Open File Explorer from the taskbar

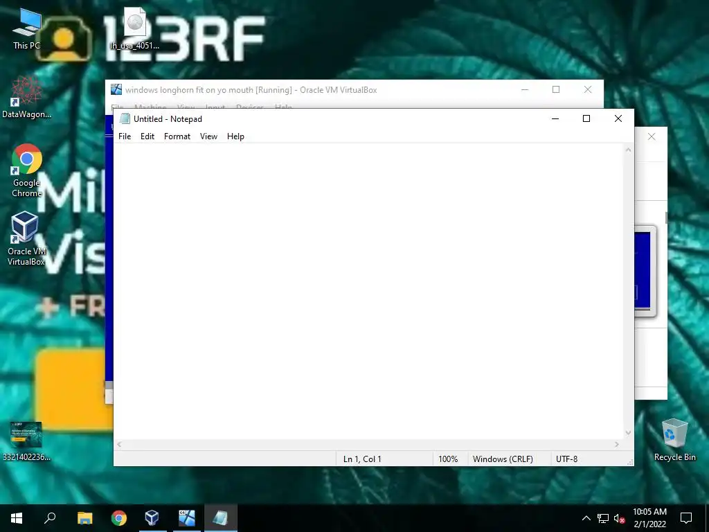tap(84, 518)
